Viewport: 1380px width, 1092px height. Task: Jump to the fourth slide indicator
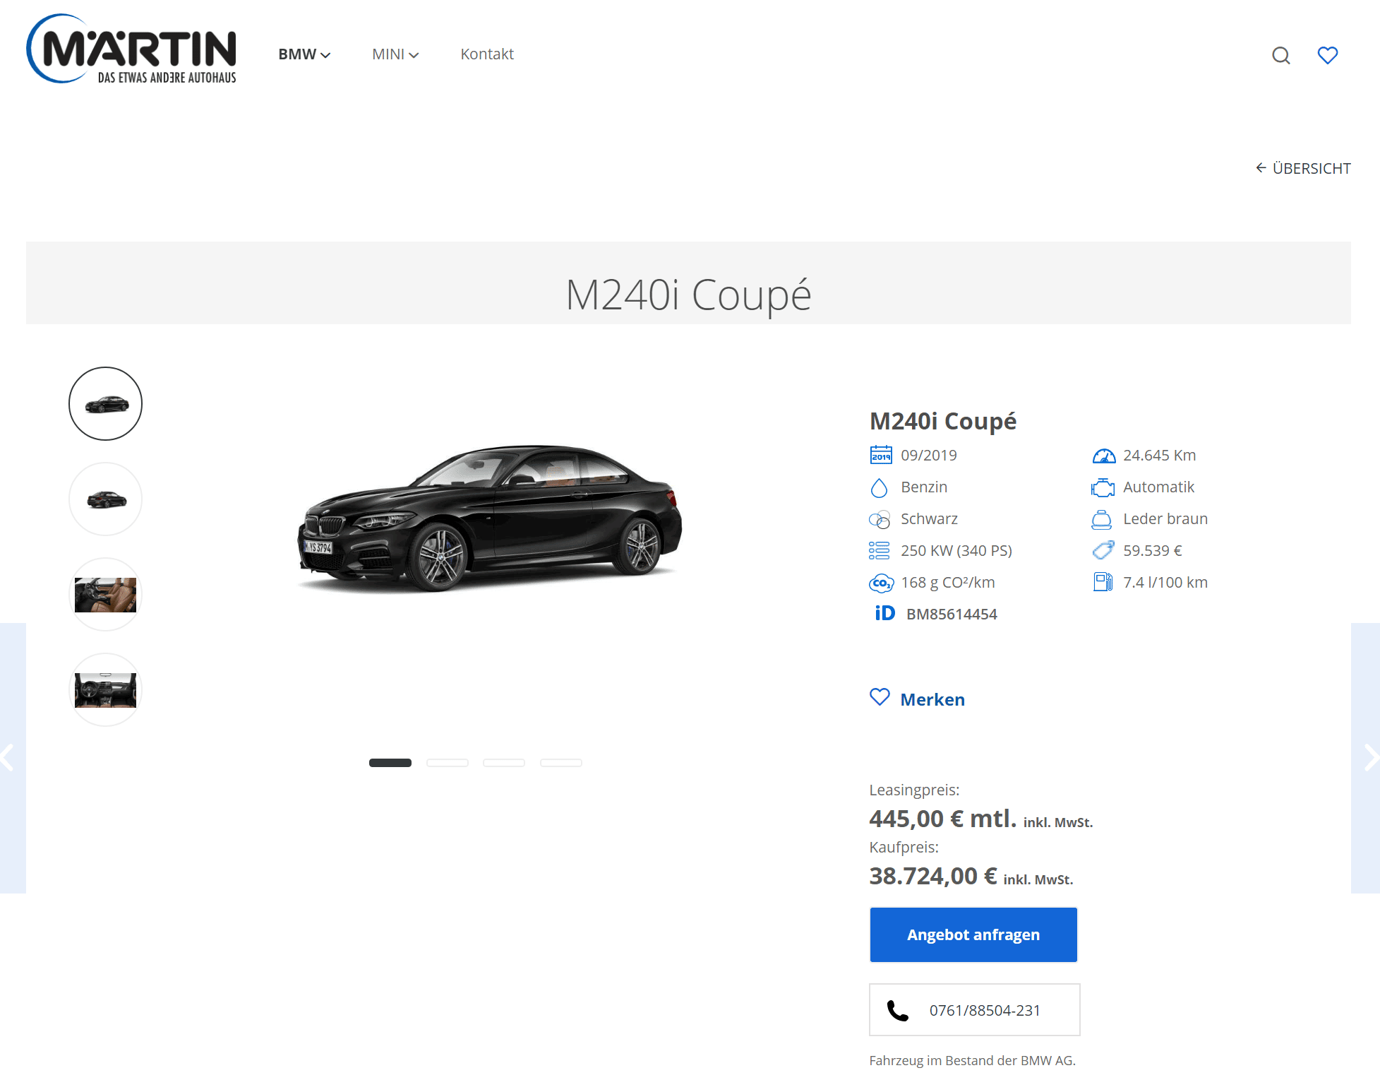click(561, 763)
